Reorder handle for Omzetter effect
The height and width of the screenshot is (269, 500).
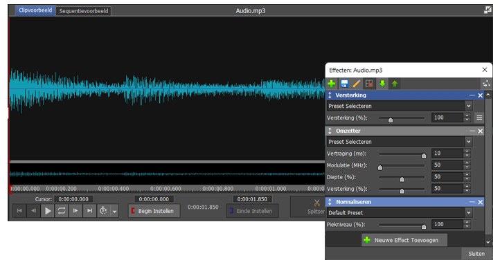coord(330,131)
